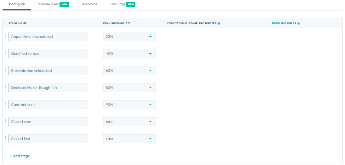Viewport: 345px width, 165px height.
Task: Click info icon beside Pipeline Rules header
Action: click(298, 24)
